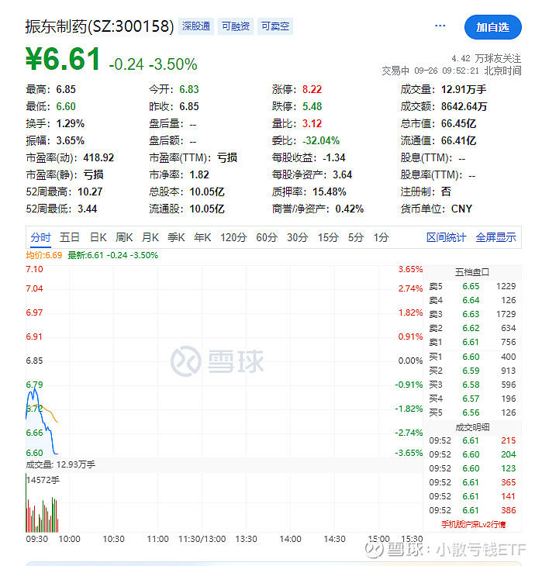Click the 换手 value 1.29%
This screenshot has height=566, width=542.
point(71,123)
